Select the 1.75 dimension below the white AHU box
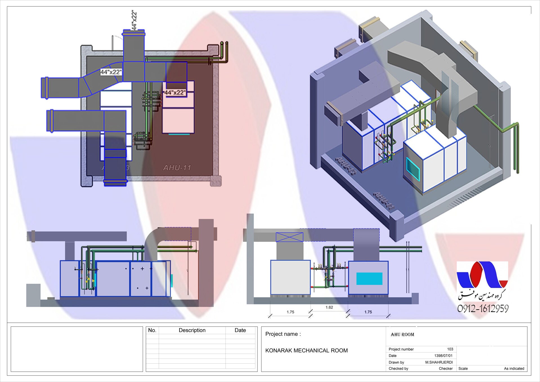 290,312
